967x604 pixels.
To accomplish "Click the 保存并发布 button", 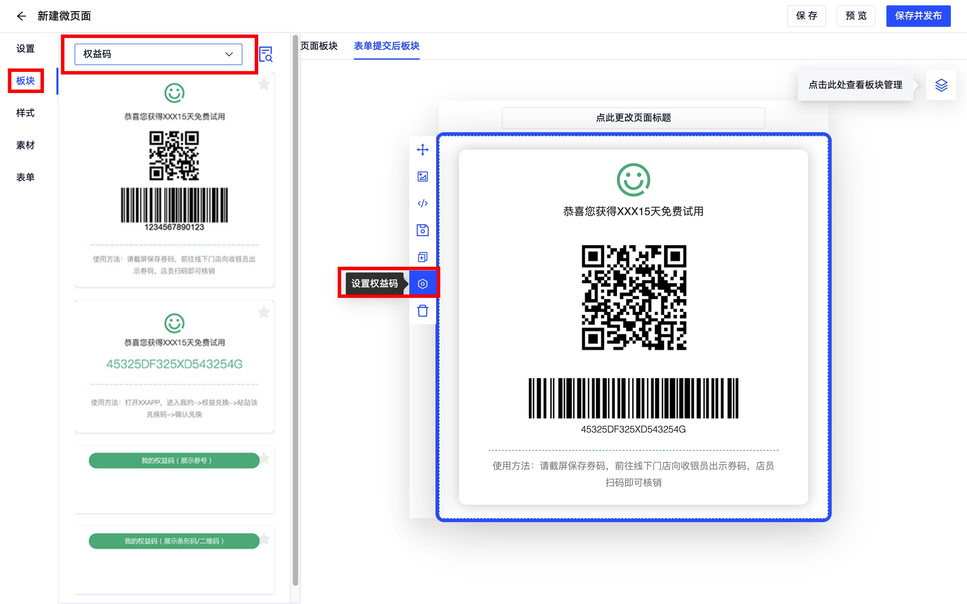I will click(x=918, y=16).
